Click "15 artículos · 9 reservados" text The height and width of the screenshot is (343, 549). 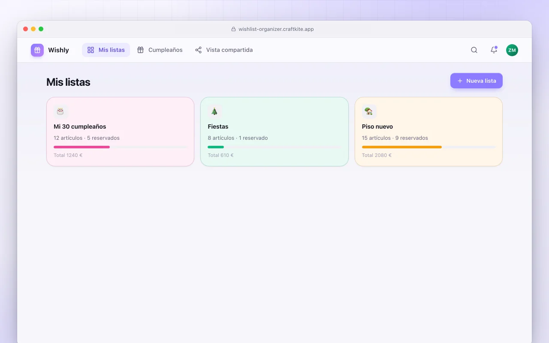(x=395, y=138)
